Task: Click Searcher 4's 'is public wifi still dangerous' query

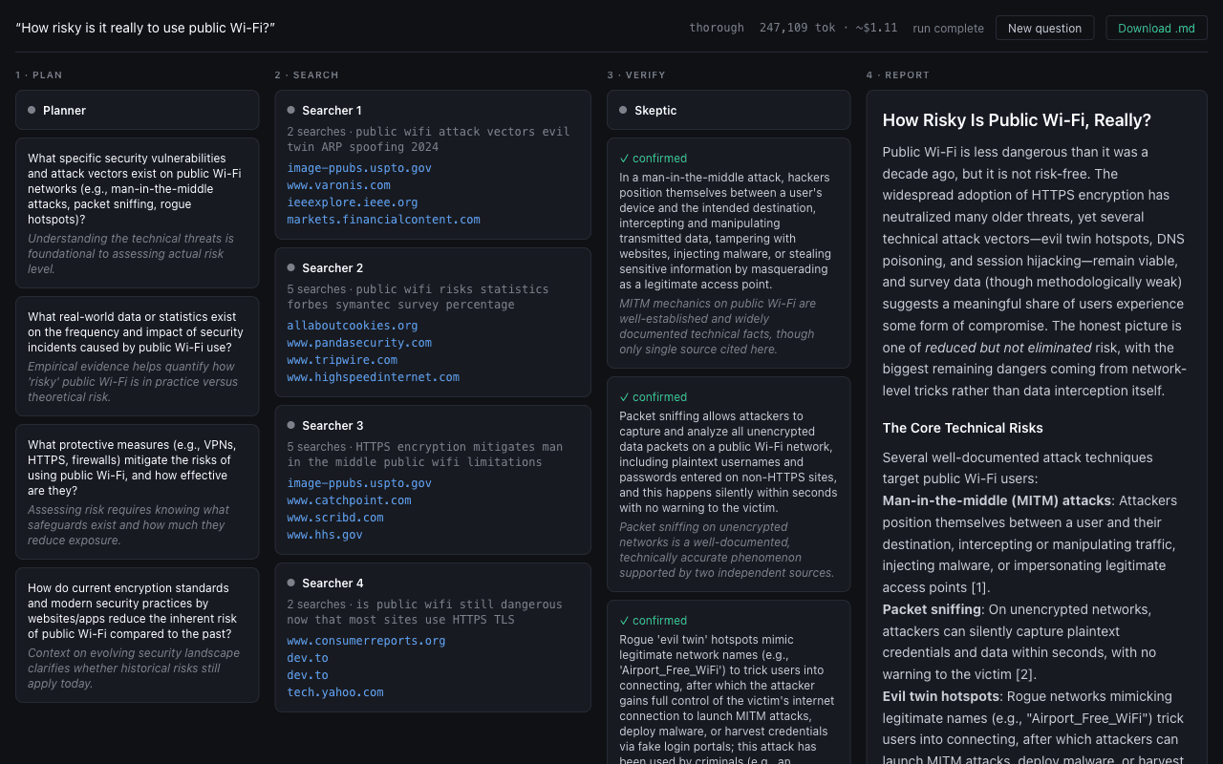Action: [x=425, y=612]
